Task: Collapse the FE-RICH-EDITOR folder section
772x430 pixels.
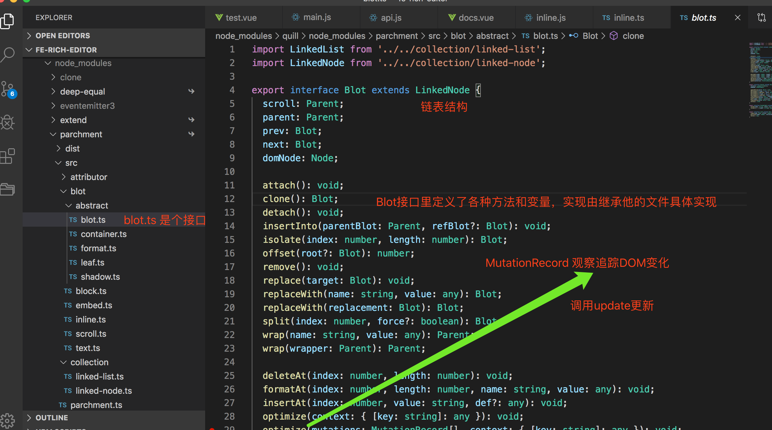Action: [66, 50]
